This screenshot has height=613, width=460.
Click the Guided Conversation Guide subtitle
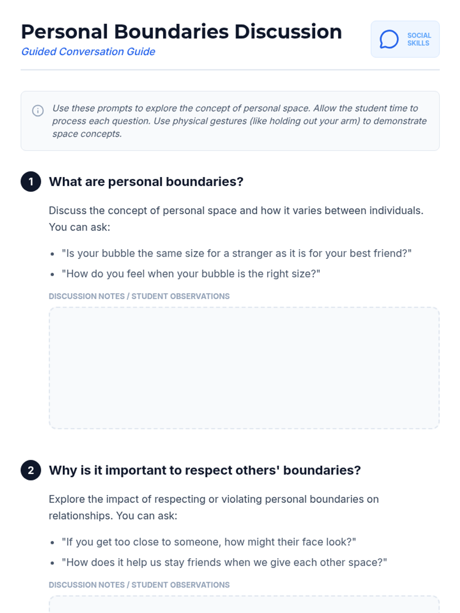click(x=88, y=52)
